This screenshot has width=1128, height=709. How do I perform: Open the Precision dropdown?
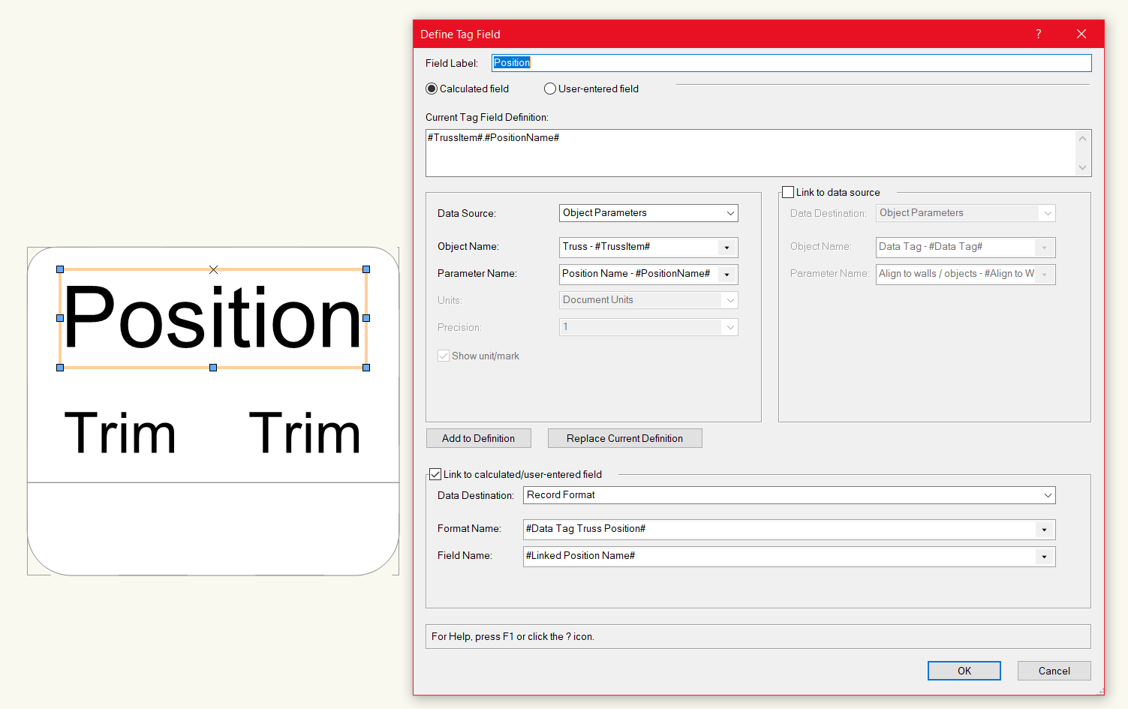(x=729, y=327)
